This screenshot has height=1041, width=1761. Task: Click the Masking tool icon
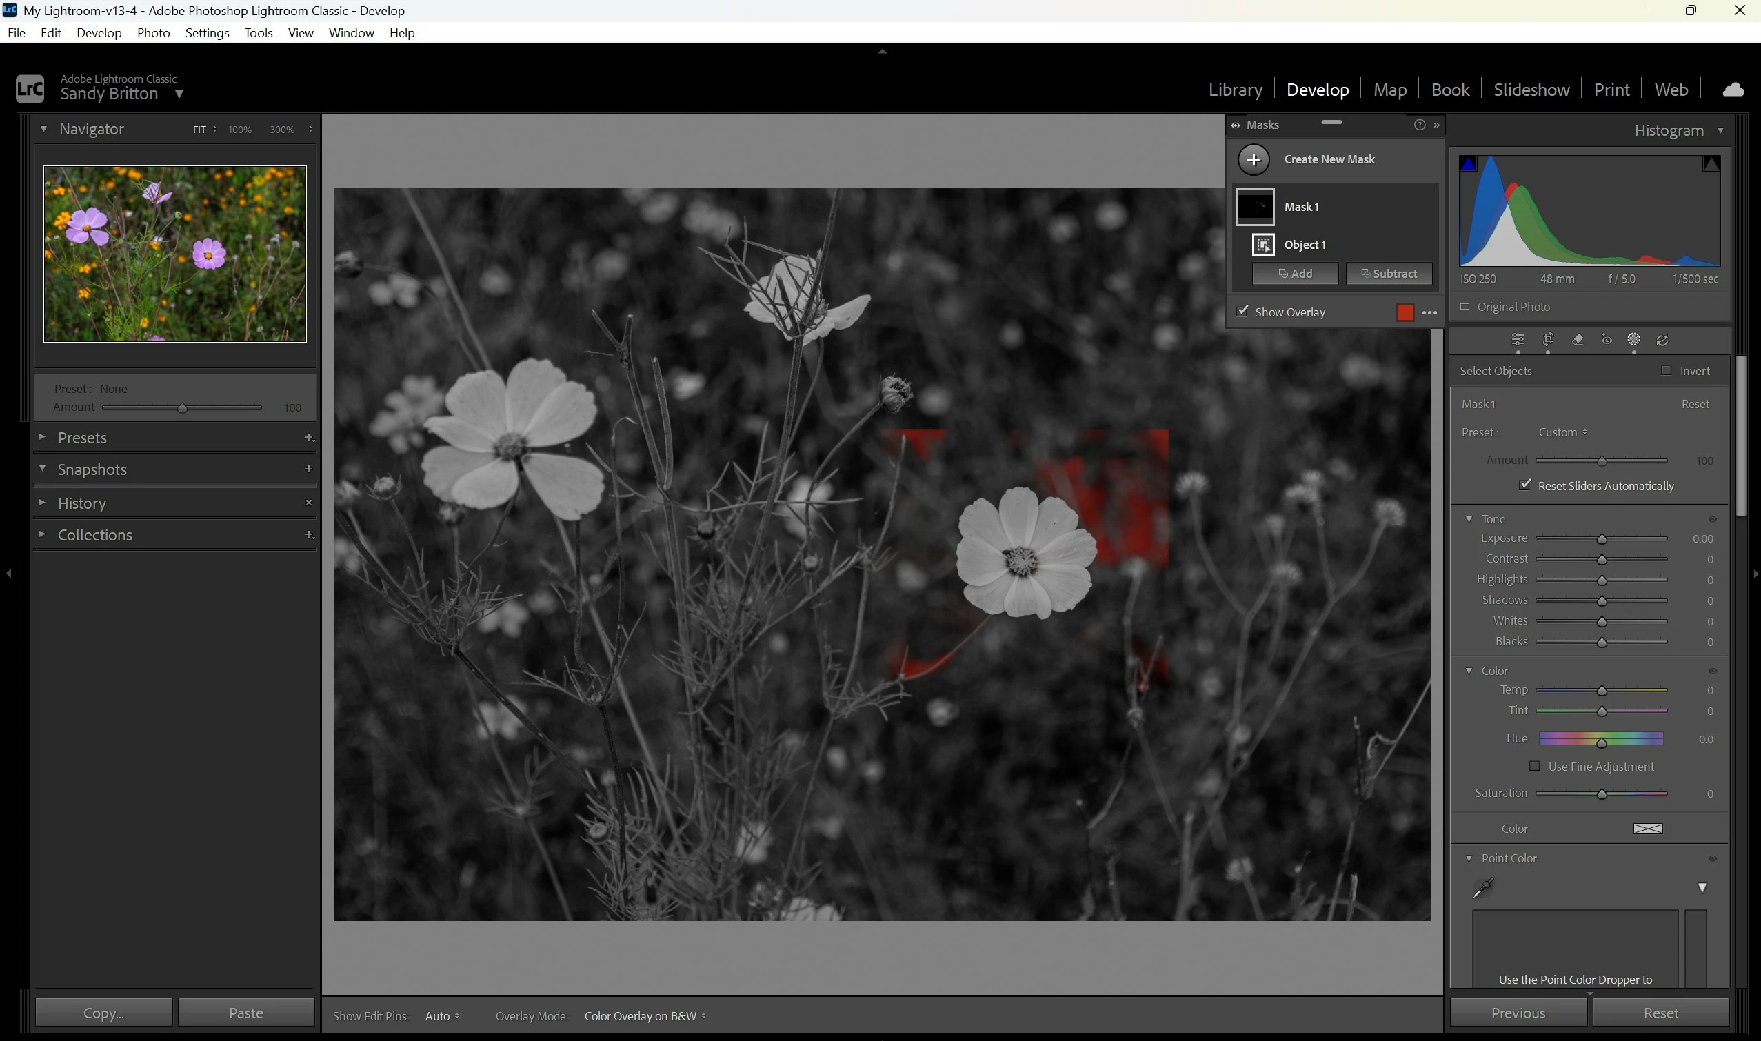(x=1634, y=340)
